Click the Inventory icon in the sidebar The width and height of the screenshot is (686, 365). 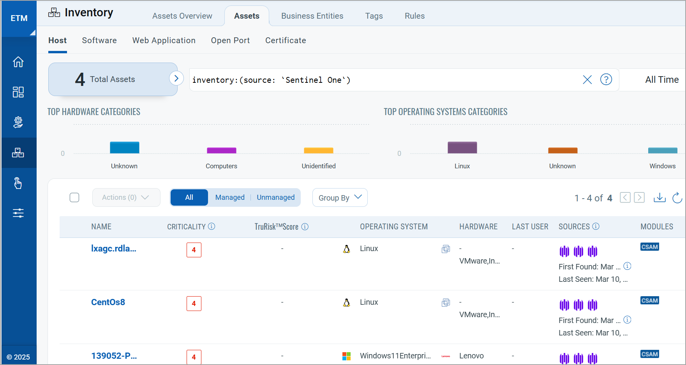click(18, 153)
